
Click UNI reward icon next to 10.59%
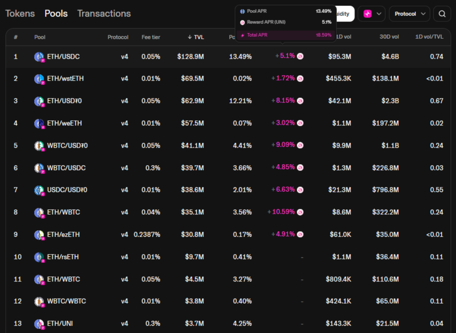pos(300,212)
